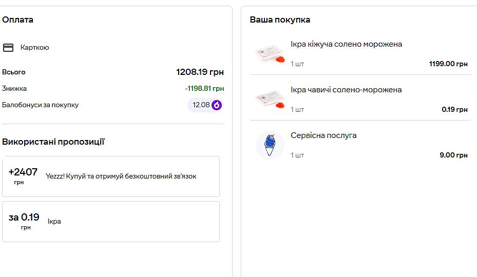Open the Ікра за 0.19 грн offer
Image resolution: width=477 pixels, height=277 pixels.
111,222
